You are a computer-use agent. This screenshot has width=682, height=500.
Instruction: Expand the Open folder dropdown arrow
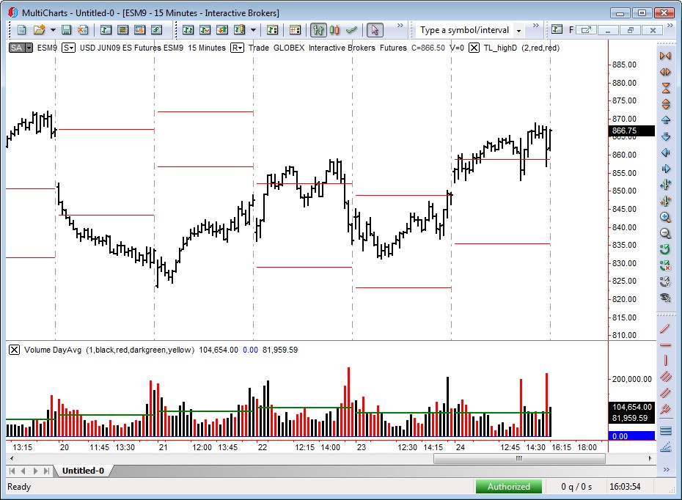click(53, 30)
